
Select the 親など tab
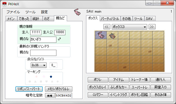click(x=60, y=18)
